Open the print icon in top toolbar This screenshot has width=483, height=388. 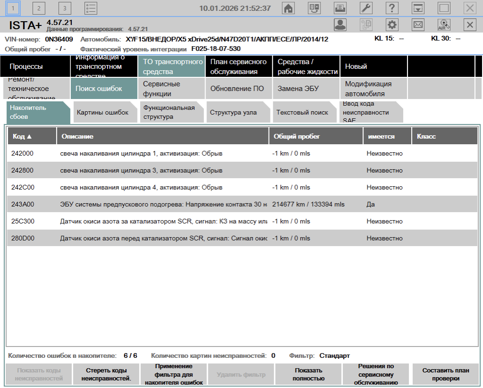click(339, 8)
